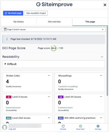This screenshot has width=109, height=133.
Task: Collapse the Misspellings card
Action: coord(101,76)
